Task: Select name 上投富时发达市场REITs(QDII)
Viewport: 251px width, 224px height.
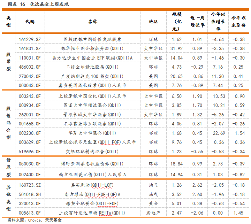Action: 92,213
